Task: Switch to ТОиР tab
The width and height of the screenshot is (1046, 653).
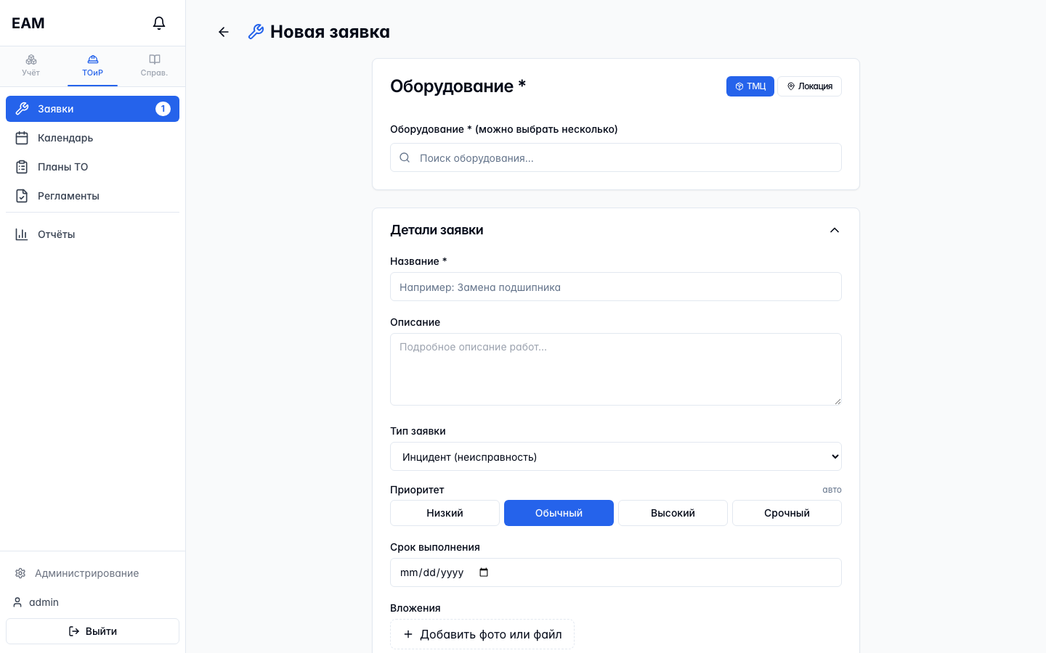Action: click(x=92, y=65)
